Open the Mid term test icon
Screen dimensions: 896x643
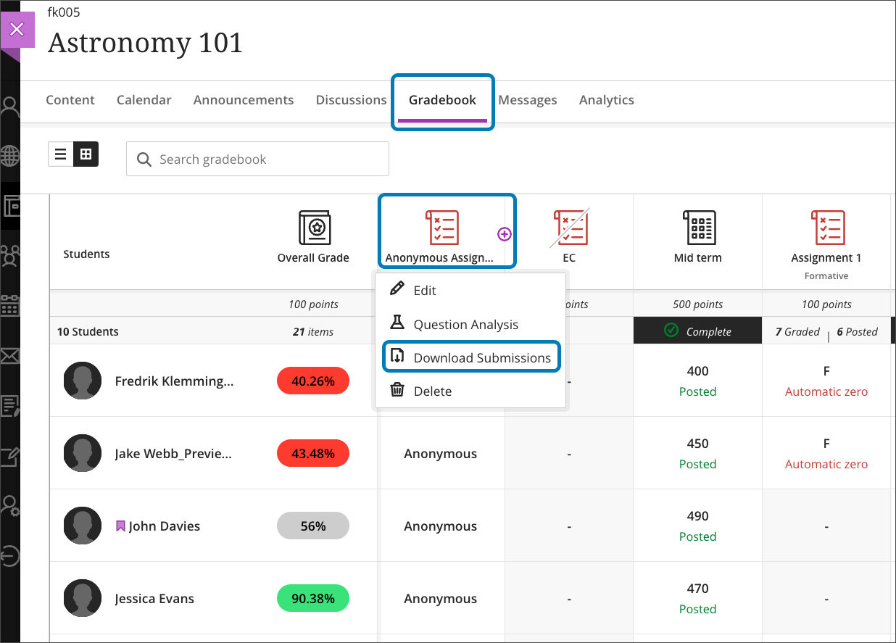point(698,228)
